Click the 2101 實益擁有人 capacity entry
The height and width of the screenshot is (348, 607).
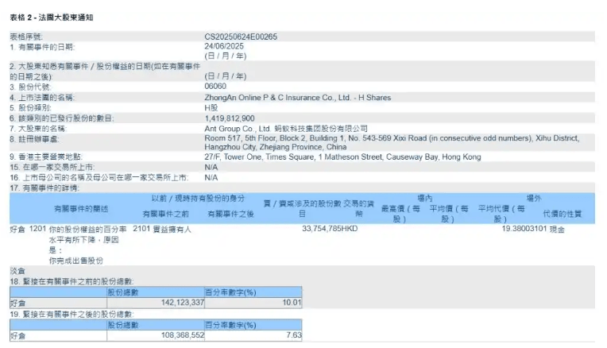(162, 229)
